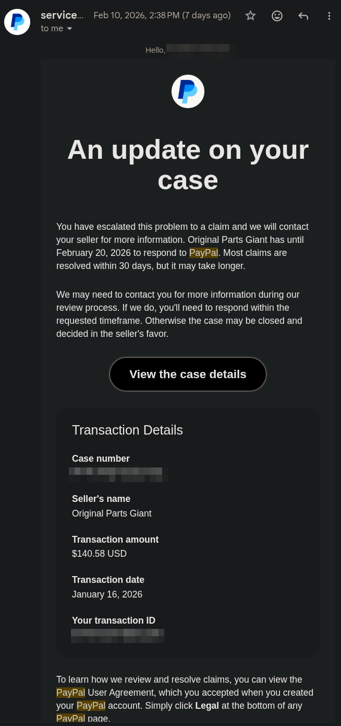
Task: Star this PayPal email
Action: click(x=251, y=16)
